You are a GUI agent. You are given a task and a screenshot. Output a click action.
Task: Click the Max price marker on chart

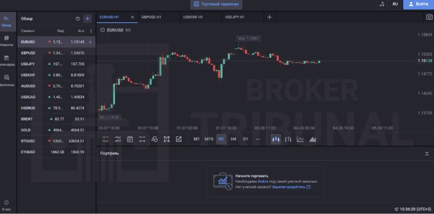pos(248,39)
